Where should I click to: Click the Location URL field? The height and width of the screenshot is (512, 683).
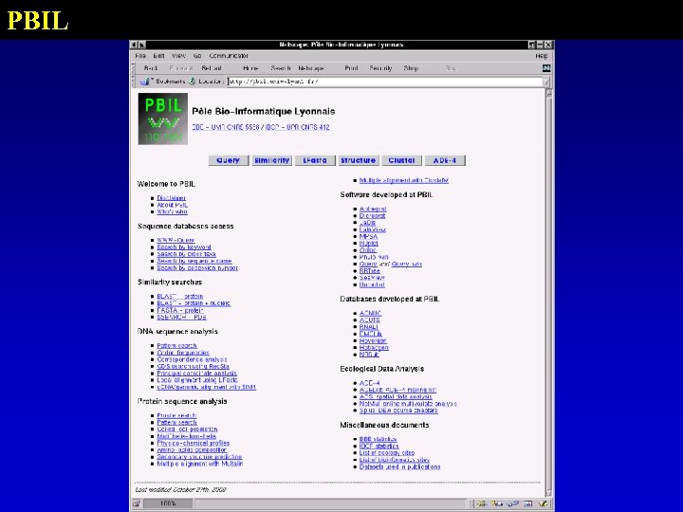tap(384, 82)
